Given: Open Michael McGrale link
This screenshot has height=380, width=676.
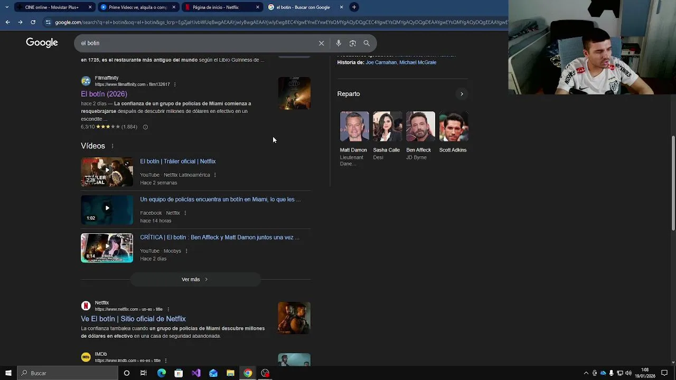Looking at the screenshot, I should point(418,62).
